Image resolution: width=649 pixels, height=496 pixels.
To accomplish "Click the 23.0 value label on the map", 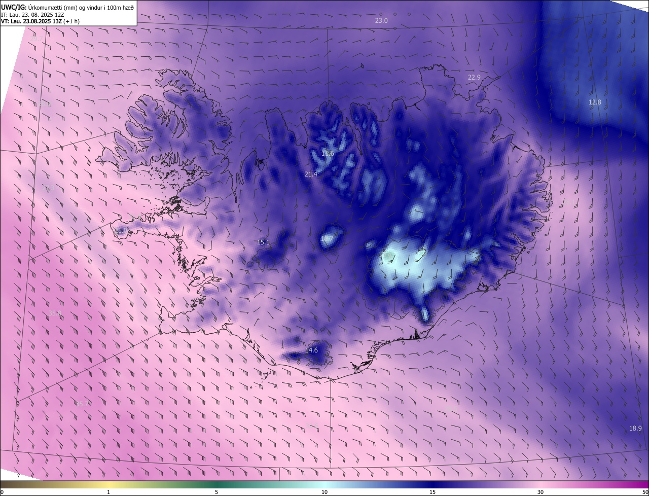I will coord(381,21).
